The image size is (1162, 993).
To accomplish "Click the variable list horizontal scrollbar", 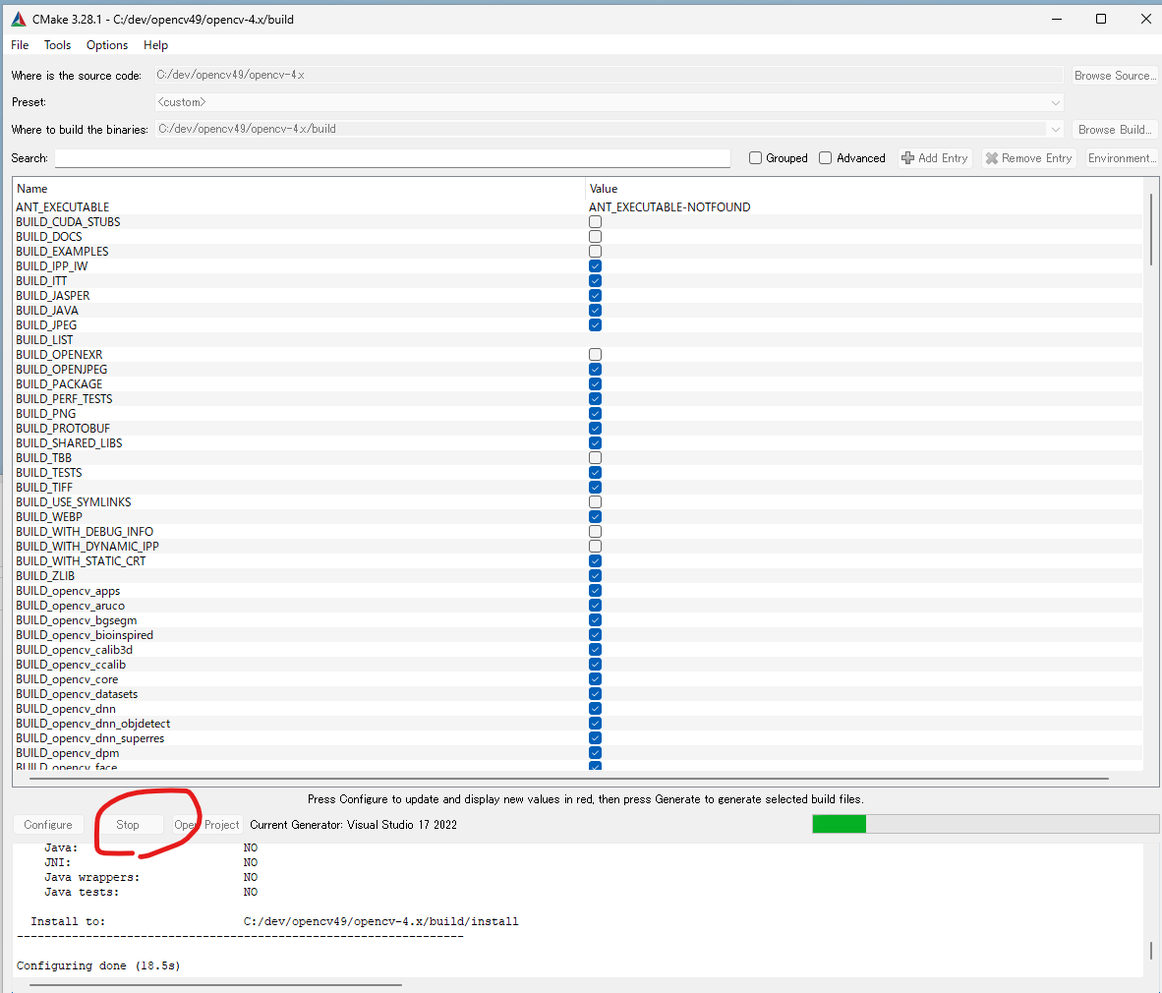I will (569, 779).
